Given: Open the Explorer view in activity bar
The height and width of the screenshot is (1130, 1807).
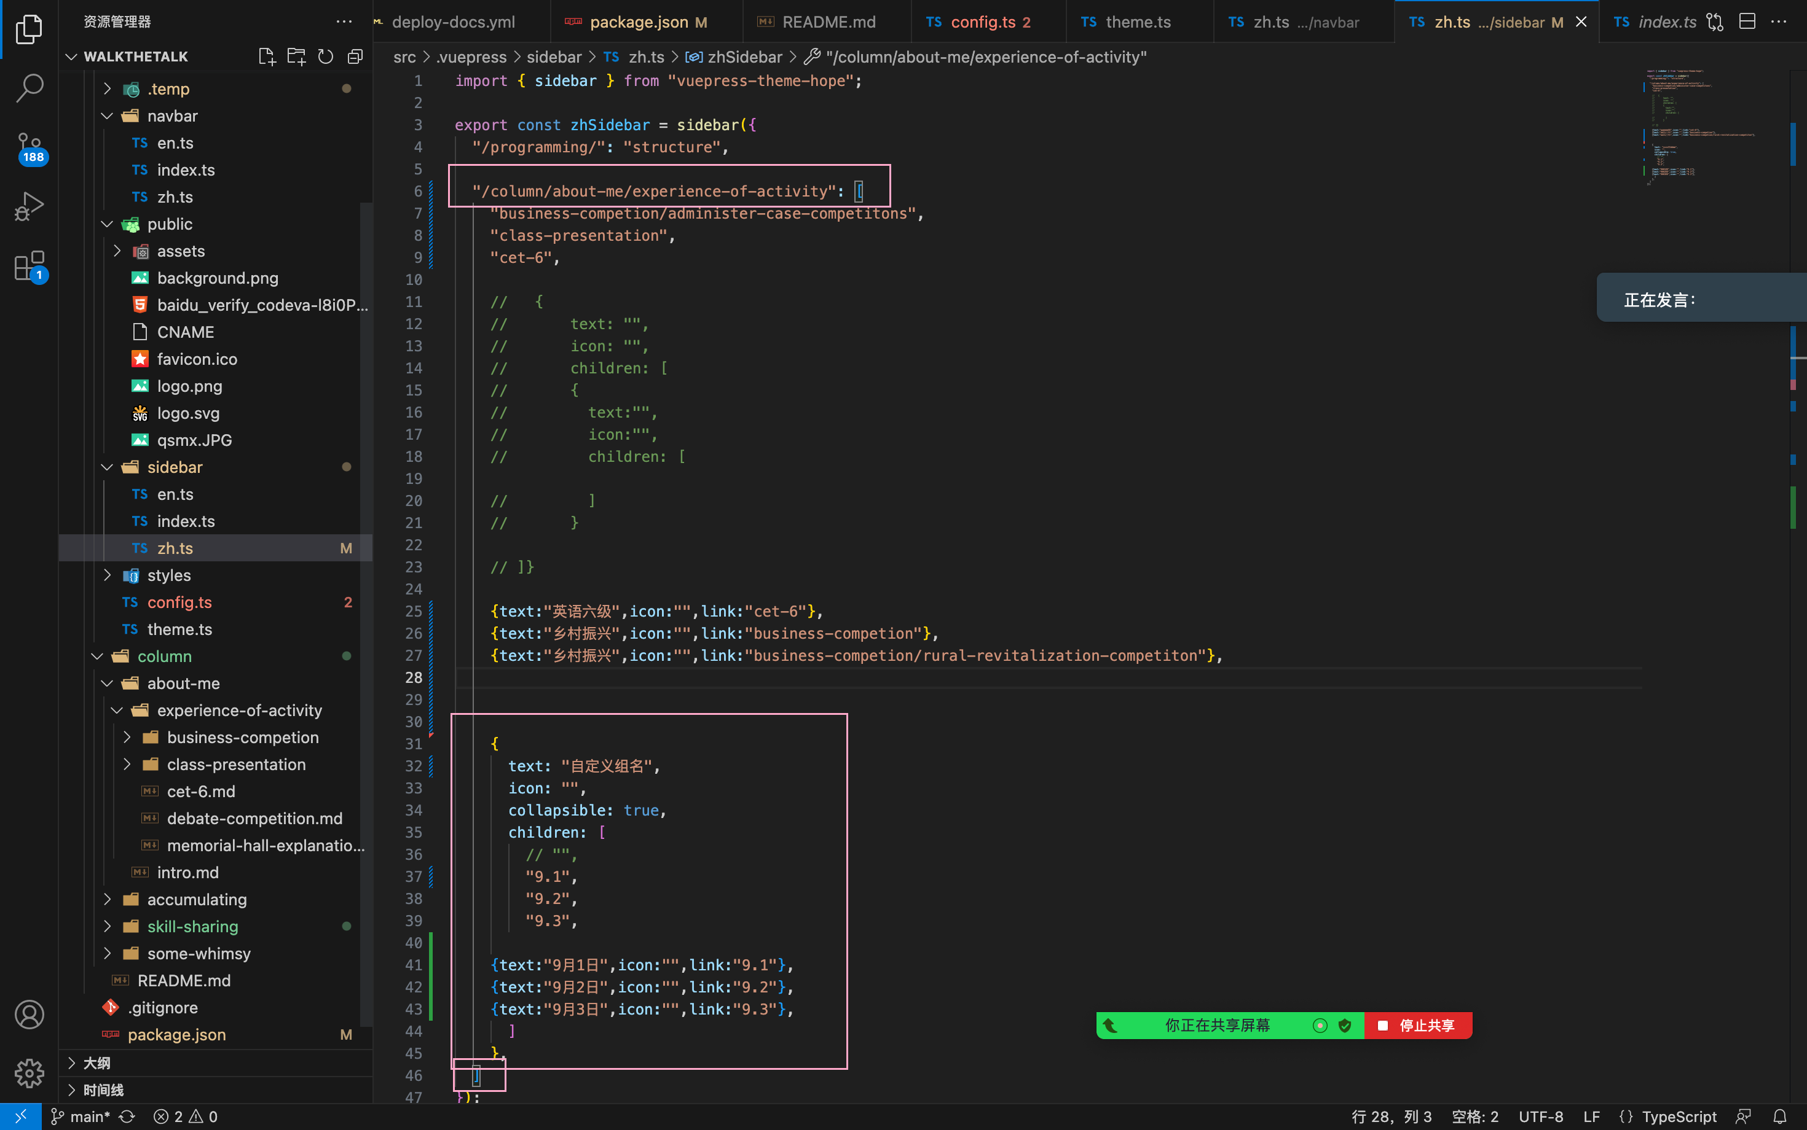Looking at the screenshot, I should (x=29, y=29).
